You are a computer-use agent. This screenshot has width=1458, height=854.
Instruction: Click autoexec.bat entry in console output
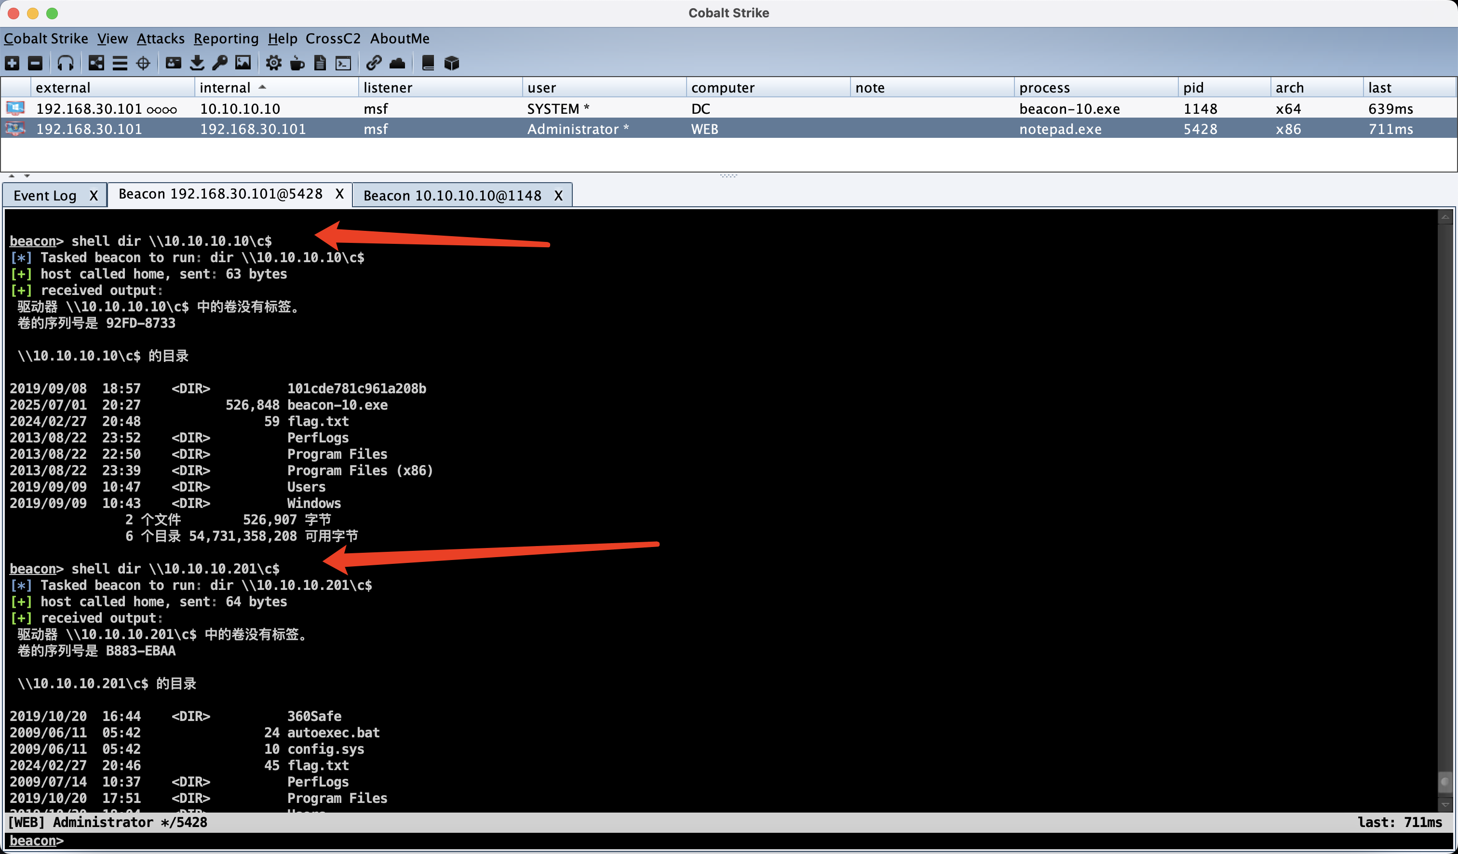[333, 733]
